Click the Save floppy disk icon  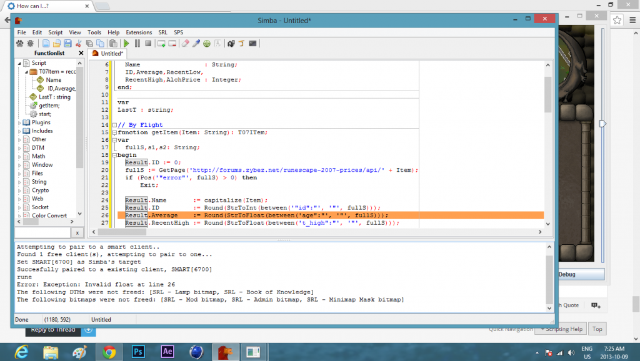(x=67, y=44)
